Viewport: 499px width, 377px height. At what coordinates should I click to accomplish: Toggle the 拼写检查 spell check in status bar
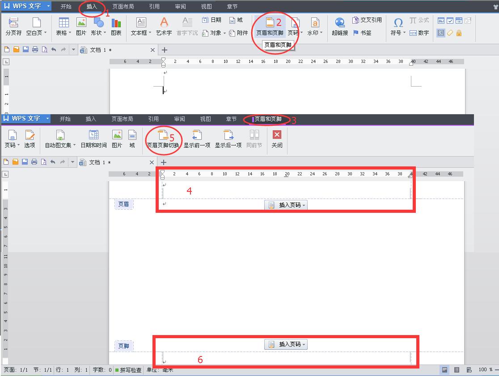129,370
